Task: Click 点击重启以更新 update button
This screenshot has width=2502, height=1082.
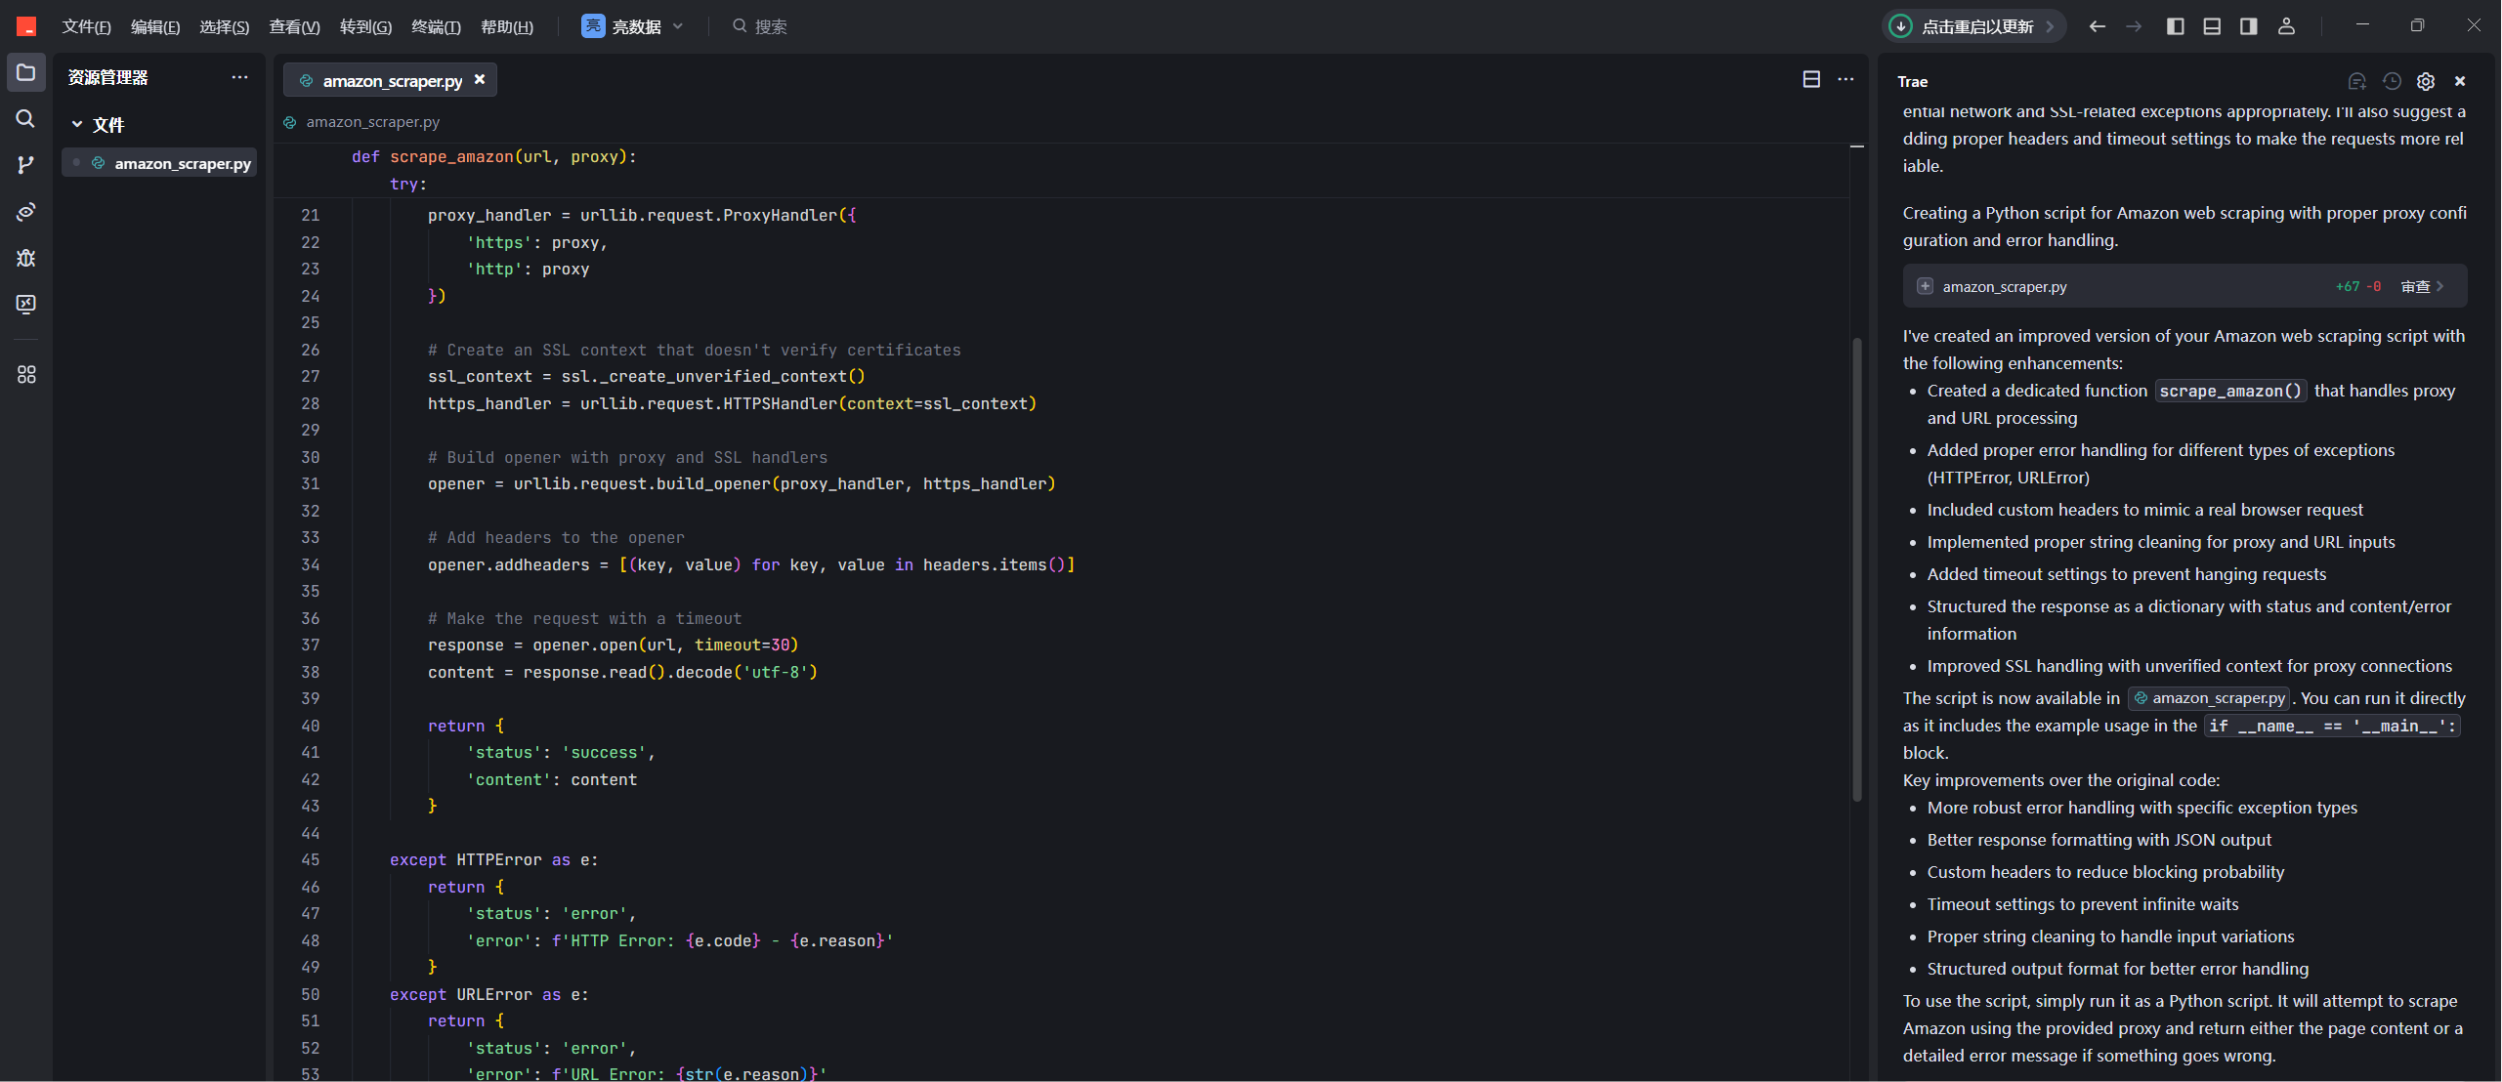Action: click(1973, 26)
